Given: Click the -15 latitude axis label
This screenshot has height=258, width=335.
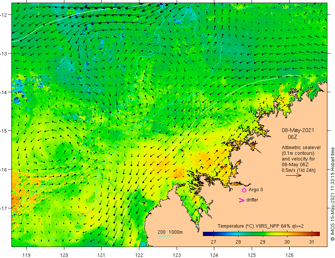Looking at the screenshot, I should [x=3, y=131].
